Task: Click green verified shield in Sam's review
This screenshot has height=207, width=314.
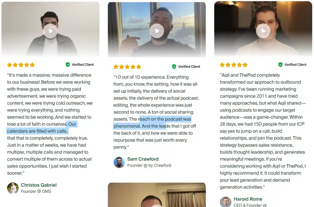Action: click(174, 67)
